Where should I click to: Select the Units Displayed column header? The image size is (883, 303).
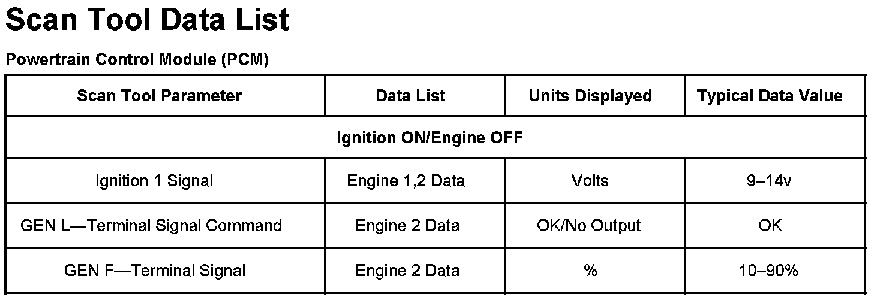pyautogui.click(x=590, y=96)
